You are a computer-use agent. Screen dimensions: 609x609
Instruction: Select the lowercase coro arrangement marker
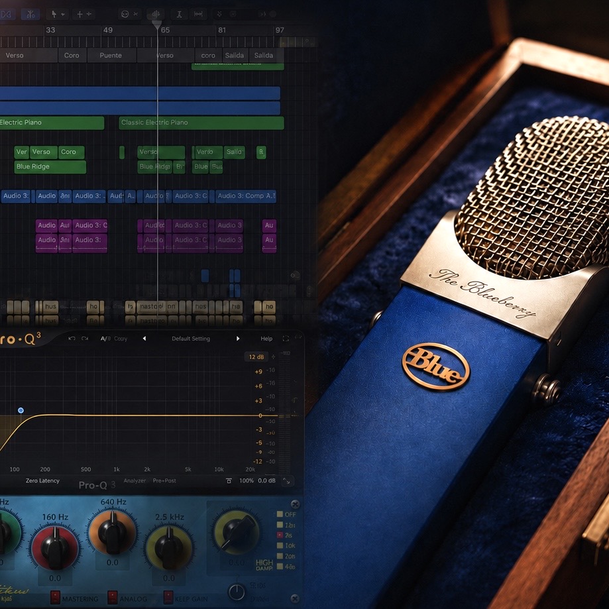pos(208,56)
